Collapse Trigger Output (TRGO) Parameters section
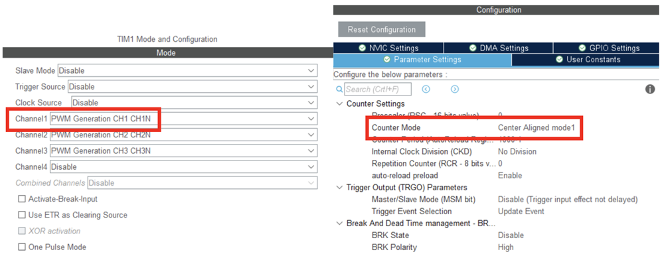664x256 pixels. [x=339, y=188]
